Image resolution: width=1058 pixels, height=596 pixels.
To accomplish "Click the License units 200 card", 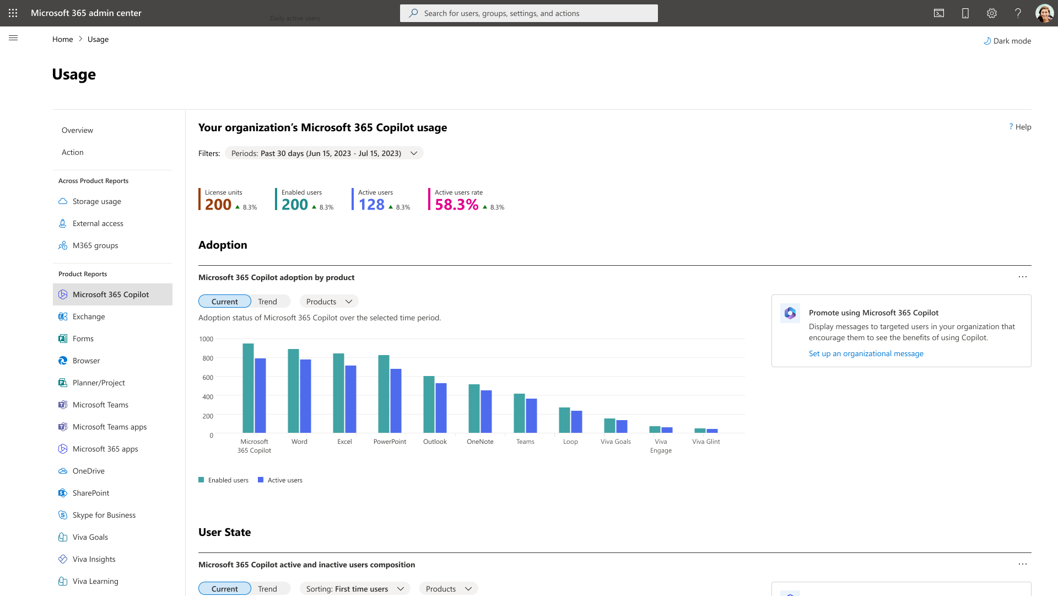I will tap(228, 200).
